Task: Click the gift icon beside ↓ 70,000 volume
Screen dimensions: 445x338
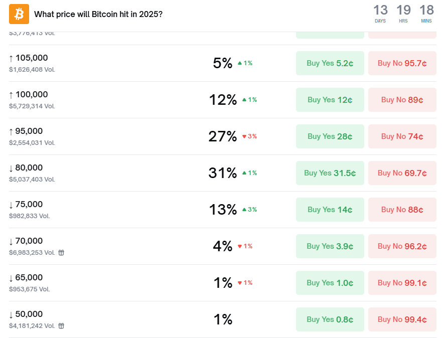Action: tap(61, 253)
